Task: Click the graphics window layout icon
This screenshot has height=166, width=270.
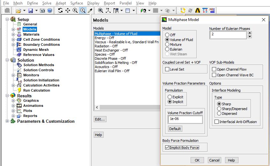Action: (128, 11)
